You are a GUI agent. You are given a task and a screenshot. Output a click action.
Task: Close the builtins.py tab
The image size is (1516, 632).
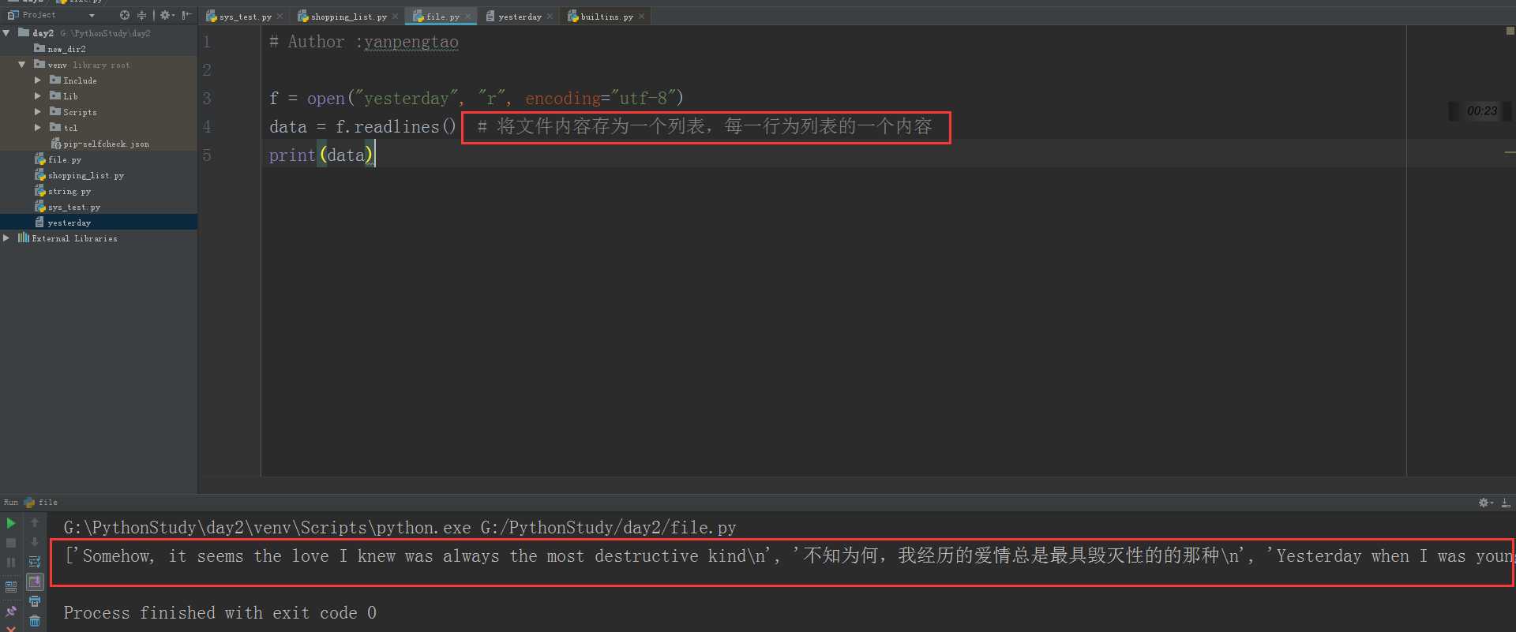coord(641,17)
